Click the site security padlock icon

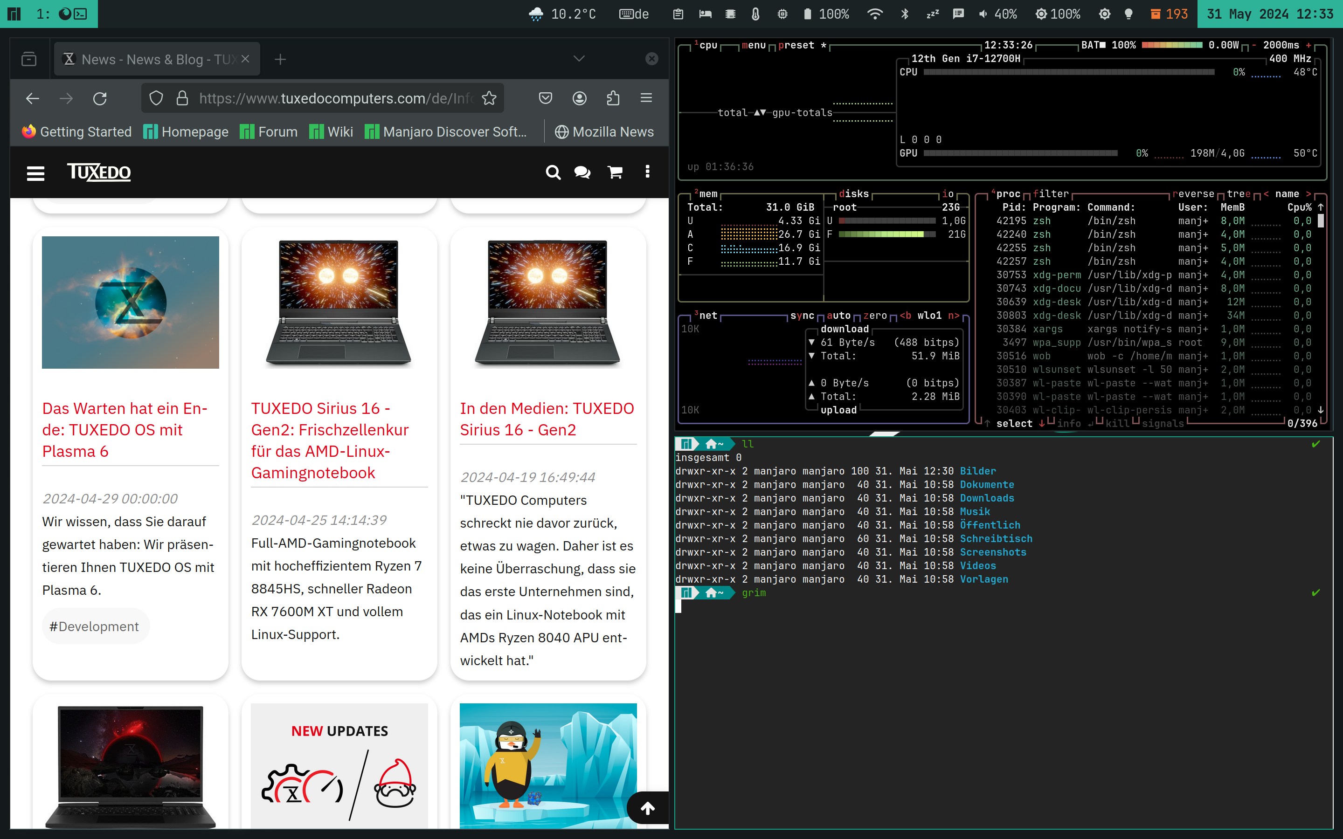(x=182, y=98)
